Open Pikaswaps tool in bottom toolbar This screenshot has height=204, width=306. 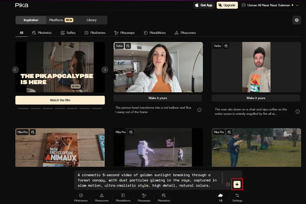click(144, 197)
